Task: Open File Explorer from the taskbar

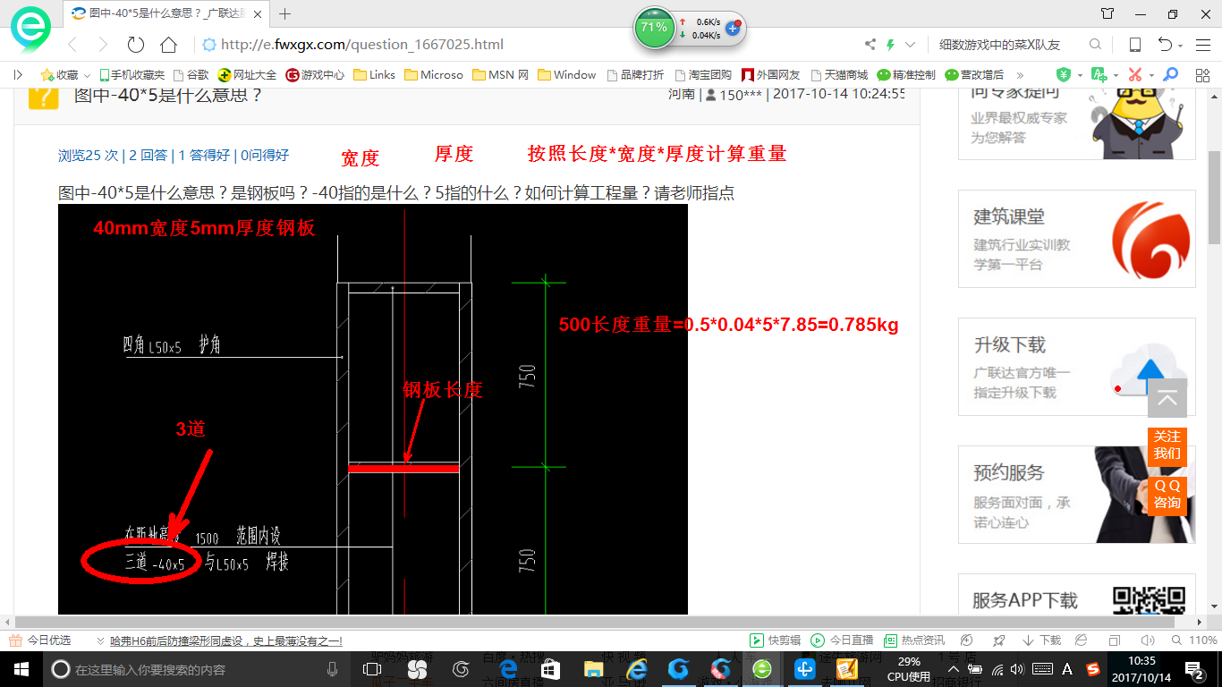Action: click(x=593, y=669)
